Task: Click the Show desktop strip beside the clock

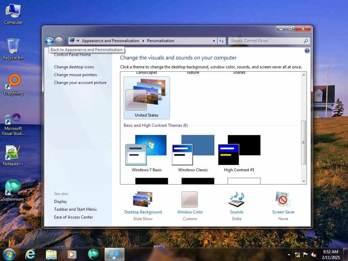Action: click(x=346, y=254)
